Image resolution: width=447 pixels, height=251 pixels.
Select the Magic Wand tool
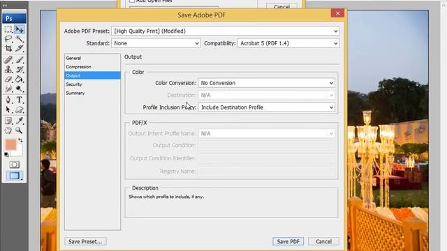coord(20,39)
